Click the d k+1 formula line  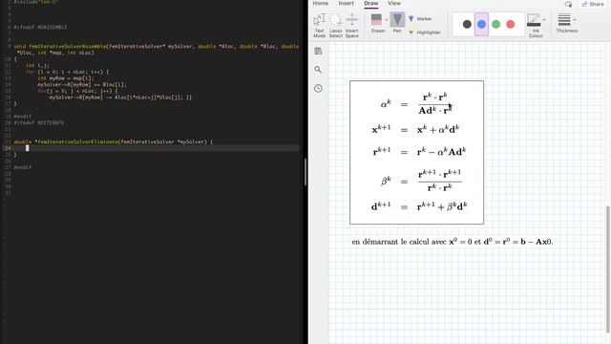click(419, 206)
